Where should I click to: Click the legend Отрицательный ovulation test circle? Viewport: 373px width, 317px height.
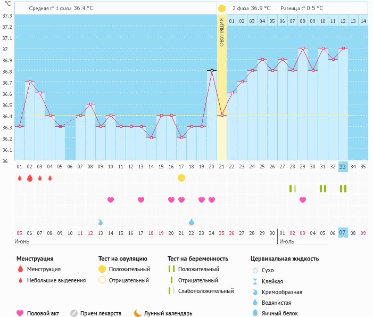tap(102, 280)
